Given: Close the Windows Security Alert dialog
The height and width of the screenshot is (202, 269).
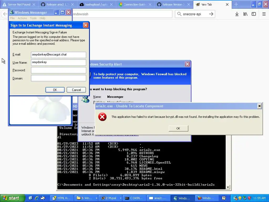Looking at the screenshot, I should 187,64.
